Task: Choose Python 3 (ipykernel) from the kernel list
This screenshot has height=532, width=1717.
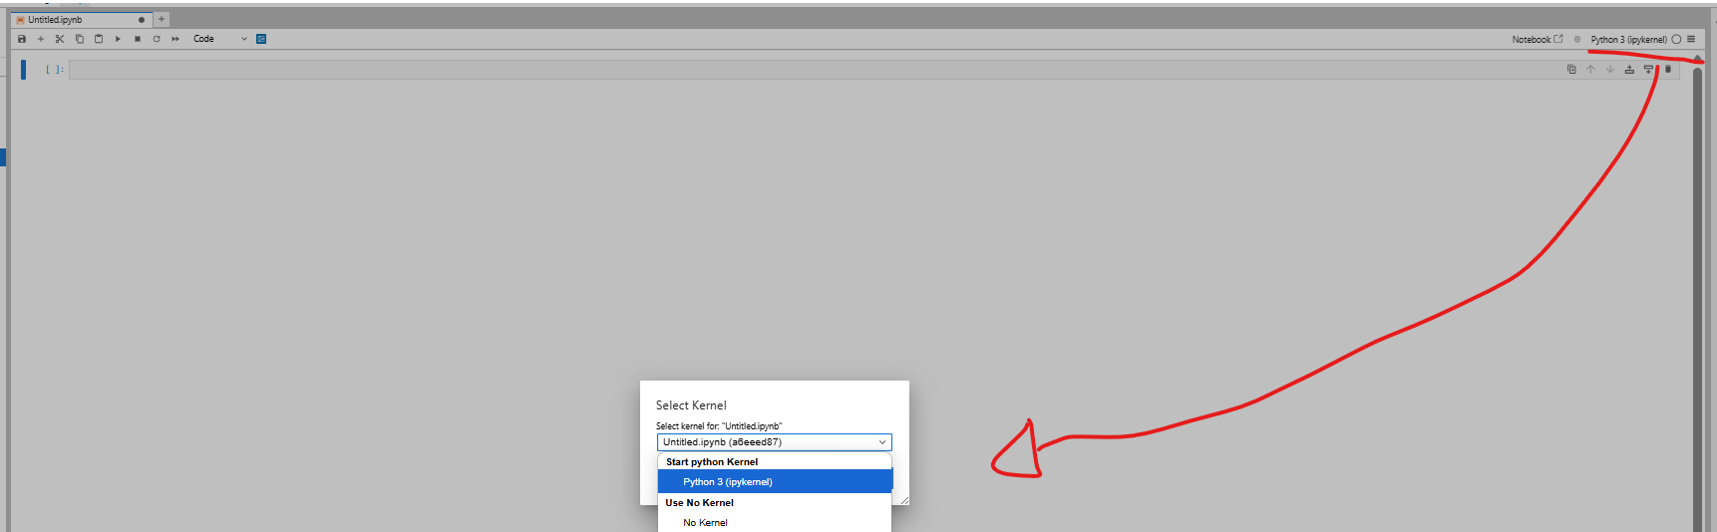Action: 728,482
